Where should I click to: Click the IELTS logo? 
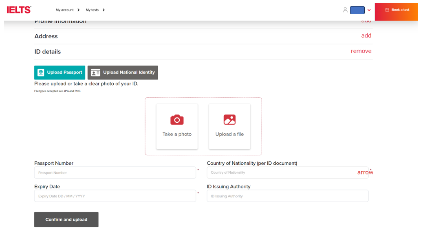(x=19, y=10)
